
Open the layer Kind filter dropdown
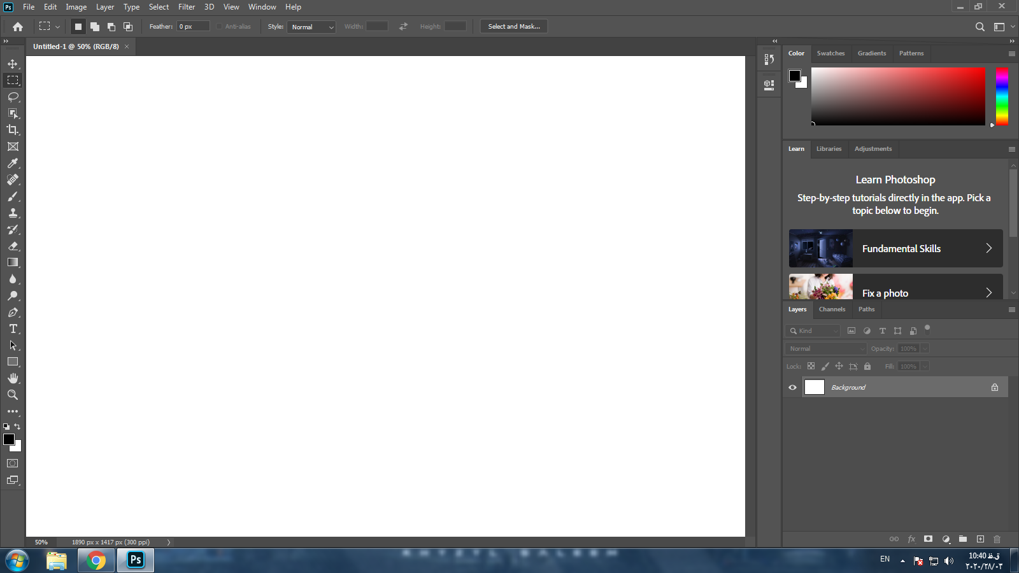click(x=813, y=331)
